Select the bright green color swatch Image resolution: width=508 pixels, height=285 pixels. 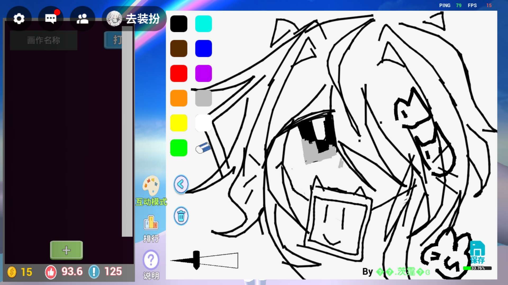pyautogui.click(x=179, y=148)
